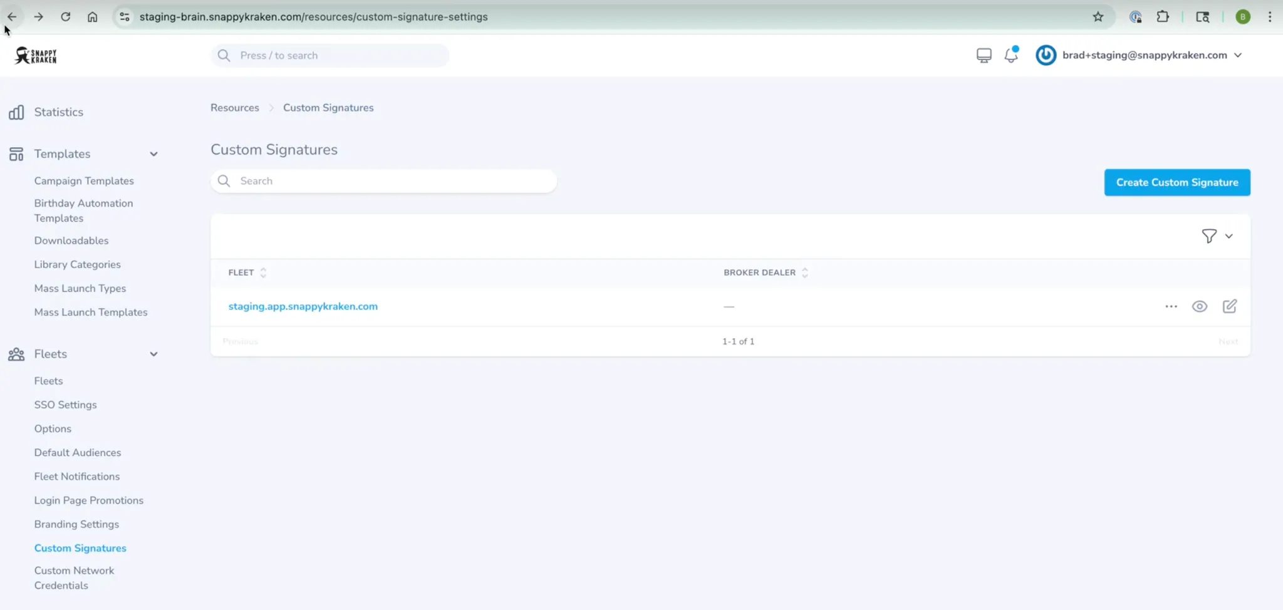
Task: Reload the page
Action: point(66,17)
